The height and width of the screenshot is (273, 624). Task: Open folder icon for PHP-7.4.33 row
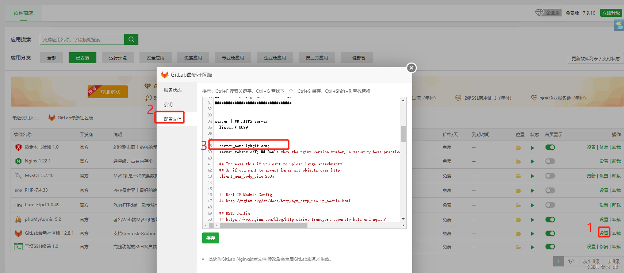point(518,191)
